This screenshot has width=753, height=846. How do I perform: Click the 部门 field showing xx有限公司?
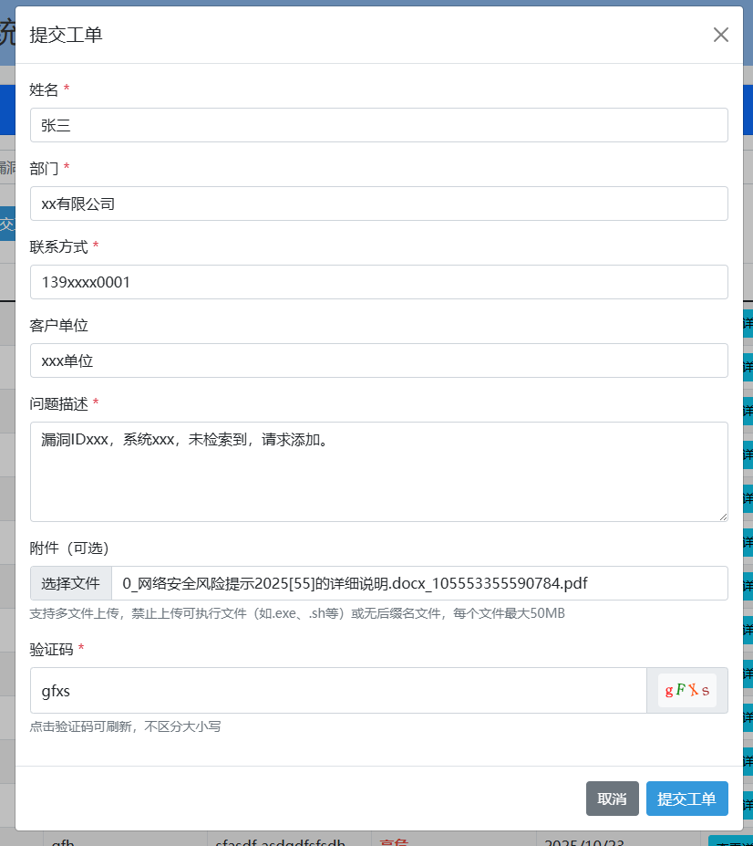click(379, 204)
